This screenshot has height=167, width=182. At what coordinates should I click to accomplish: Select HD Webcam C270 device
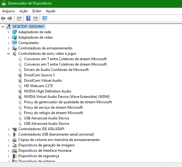(38, 86)
